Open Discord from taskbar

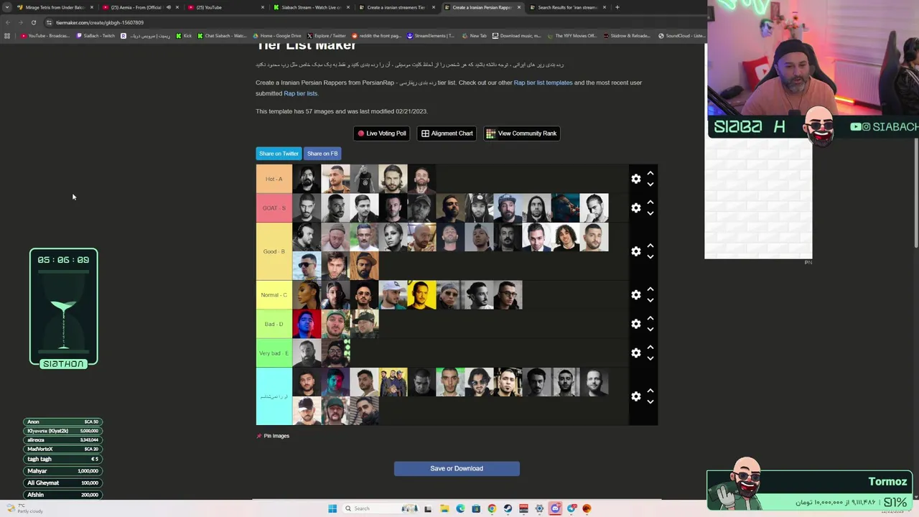coord(555,508)
